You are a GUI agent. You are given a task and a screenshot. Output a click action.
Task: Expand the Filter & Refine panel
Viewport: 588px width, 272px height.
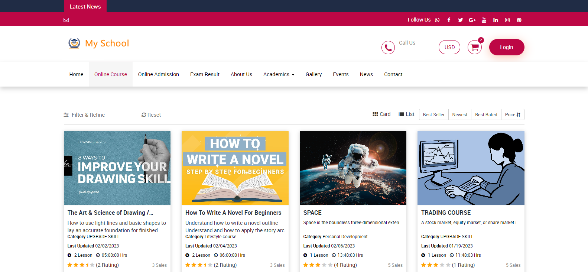pos(84,115)
